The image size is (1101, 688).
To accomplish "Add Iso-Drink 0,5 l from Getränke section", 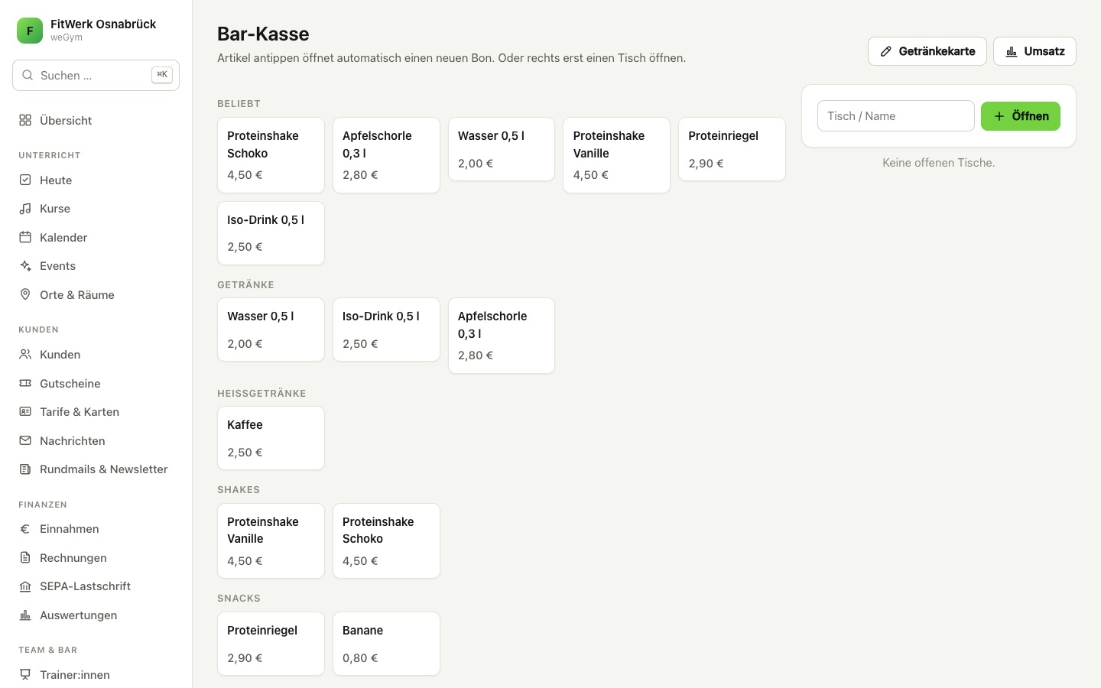I will click(x=386, y=329).
